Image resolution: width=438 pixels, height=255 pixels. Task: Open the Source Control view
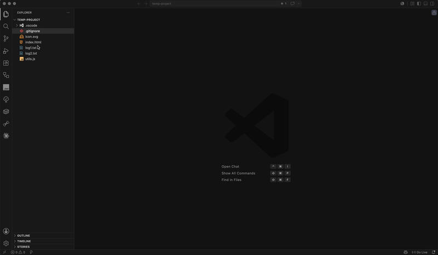click(6, 38)
